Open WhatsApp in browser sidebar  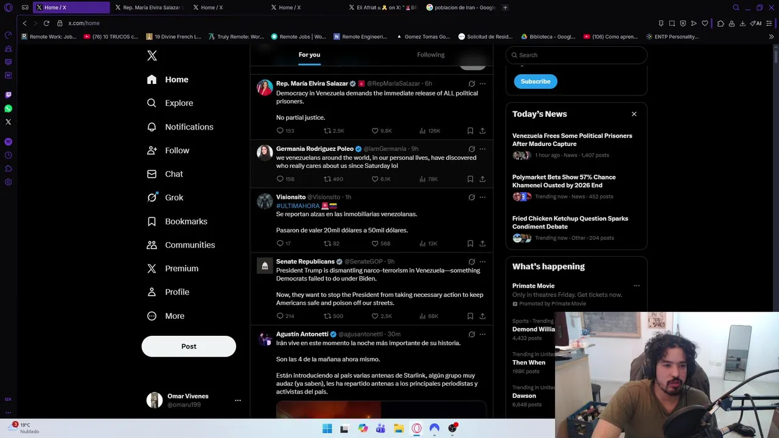coord(8,108)
